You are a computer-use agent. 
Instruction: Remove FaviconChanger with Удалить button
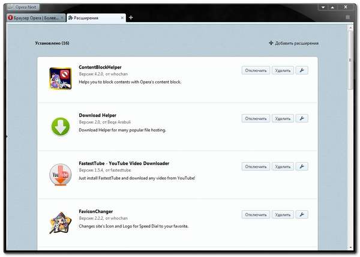click(x=282, y=214)
